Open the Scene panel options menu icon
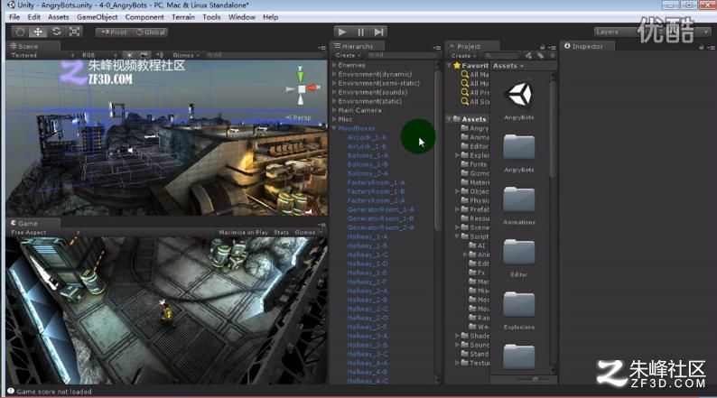717x398 pixels. (x=321, y=48)
